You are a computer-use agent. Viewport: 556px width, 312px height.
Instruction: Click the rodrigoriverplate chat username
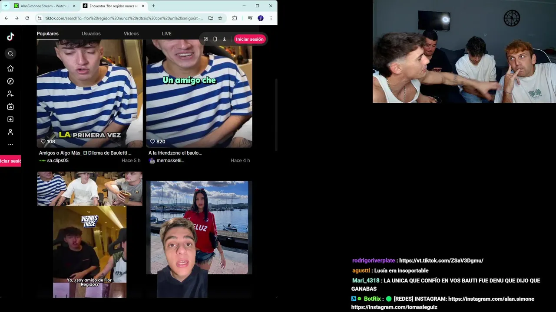[x=374, y=261]
